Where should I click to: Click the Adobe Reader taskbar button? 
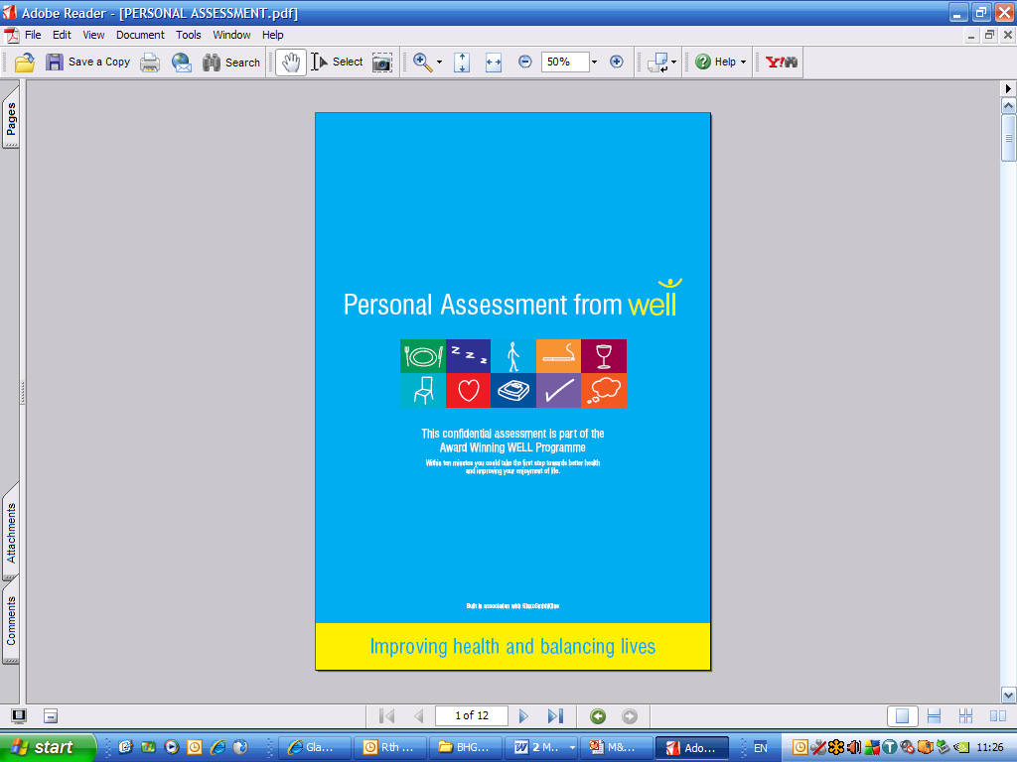(692, 747)
